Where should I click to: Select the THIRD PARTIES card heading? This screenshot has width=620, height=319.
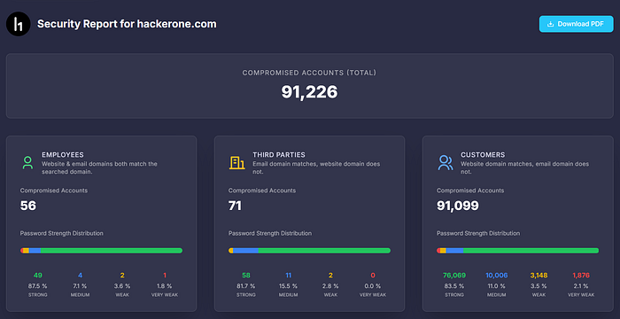tap(279, 155)
